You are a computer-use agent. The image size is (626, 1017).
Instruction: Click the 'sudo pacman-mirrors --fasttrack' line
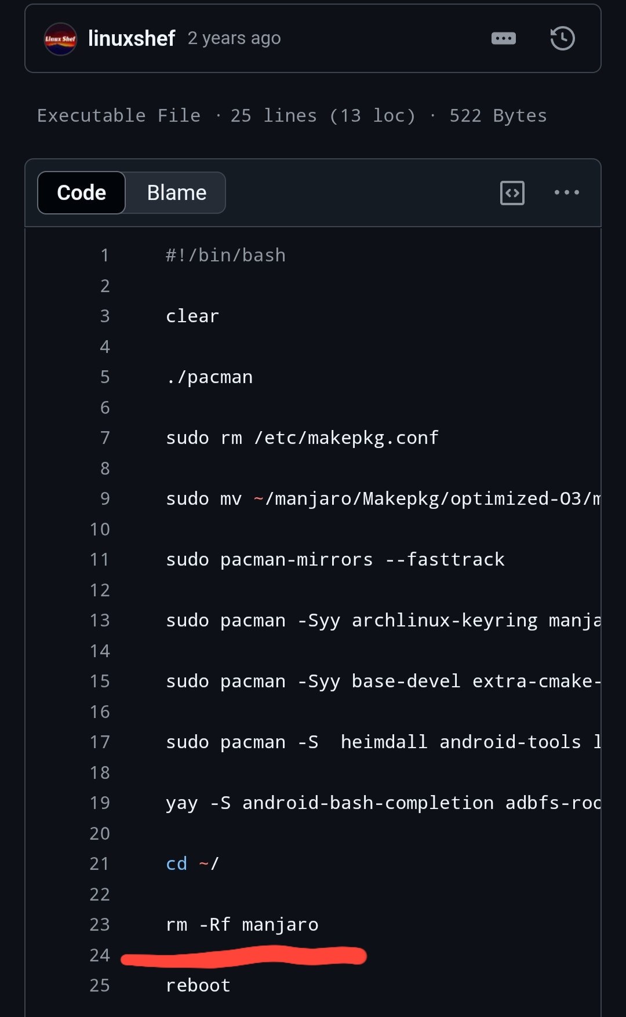335,559
